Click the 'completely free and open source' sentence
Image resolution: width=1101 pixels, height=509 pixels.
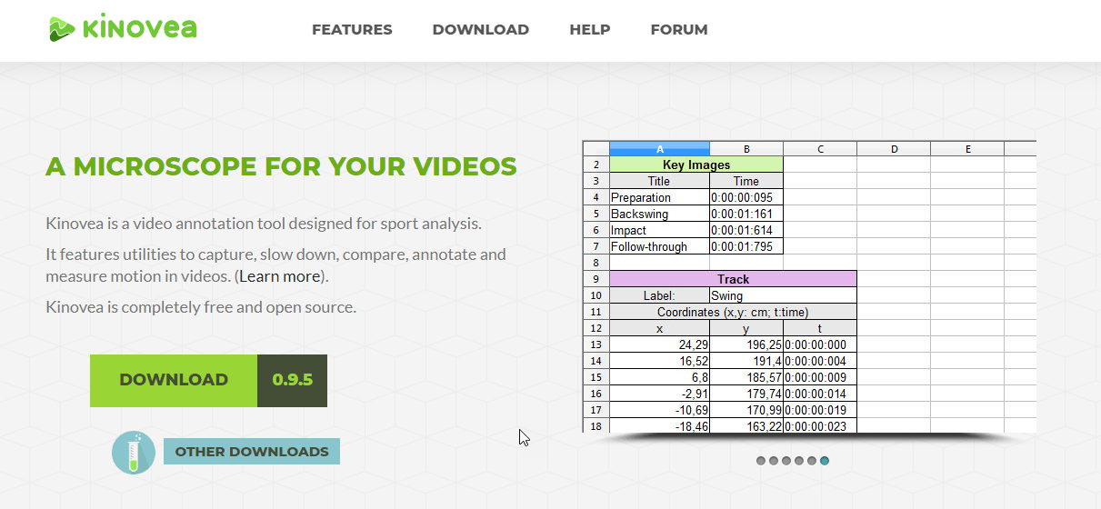(200, 307)
